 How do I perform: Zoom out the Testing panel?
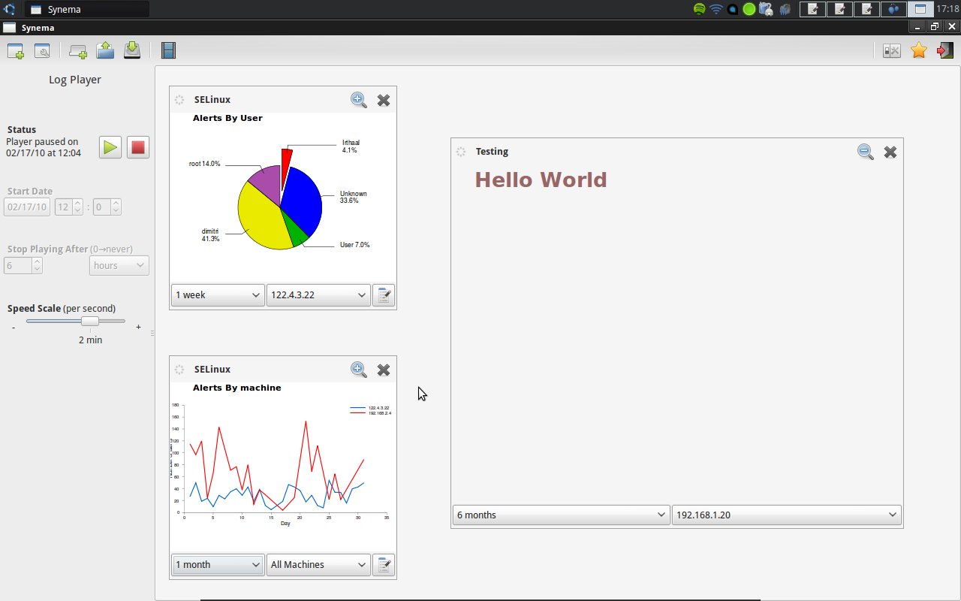pyautogui.click(x=866, y=152)
